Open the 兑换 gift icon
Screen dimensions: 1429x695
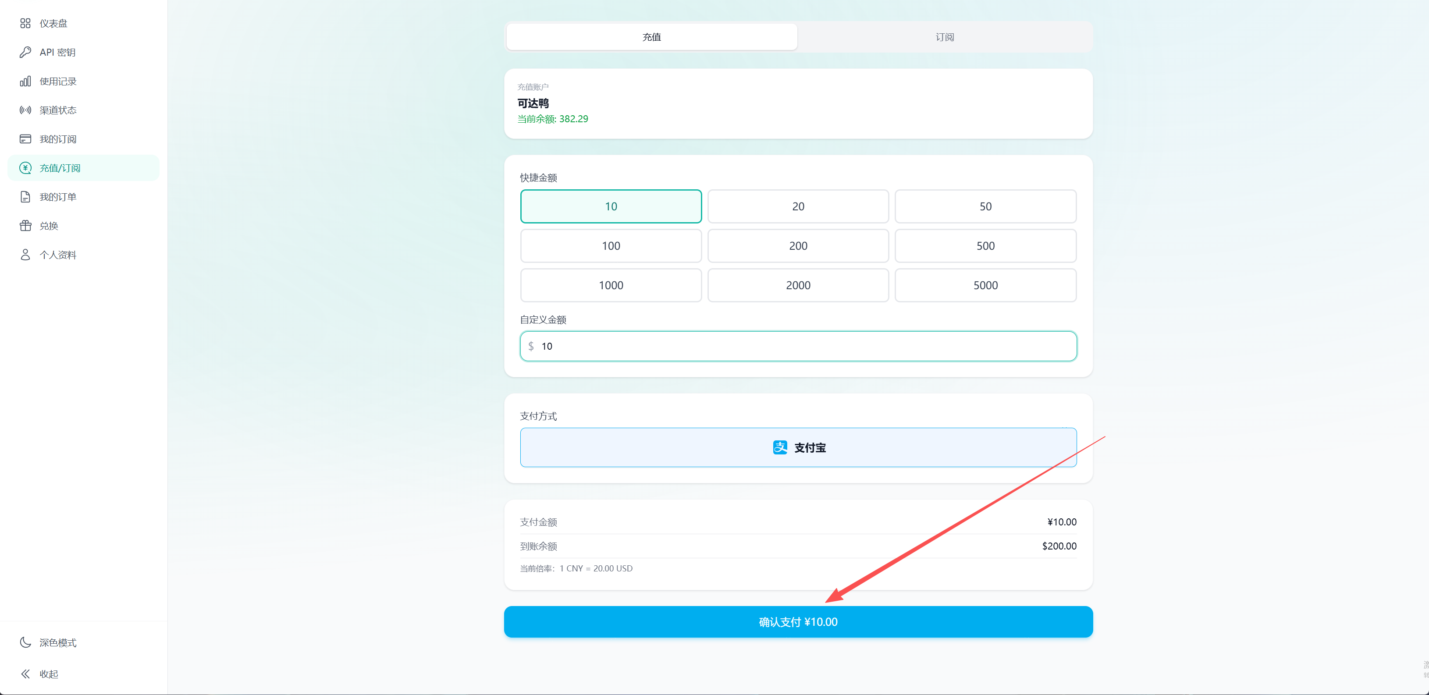[25, 226]
